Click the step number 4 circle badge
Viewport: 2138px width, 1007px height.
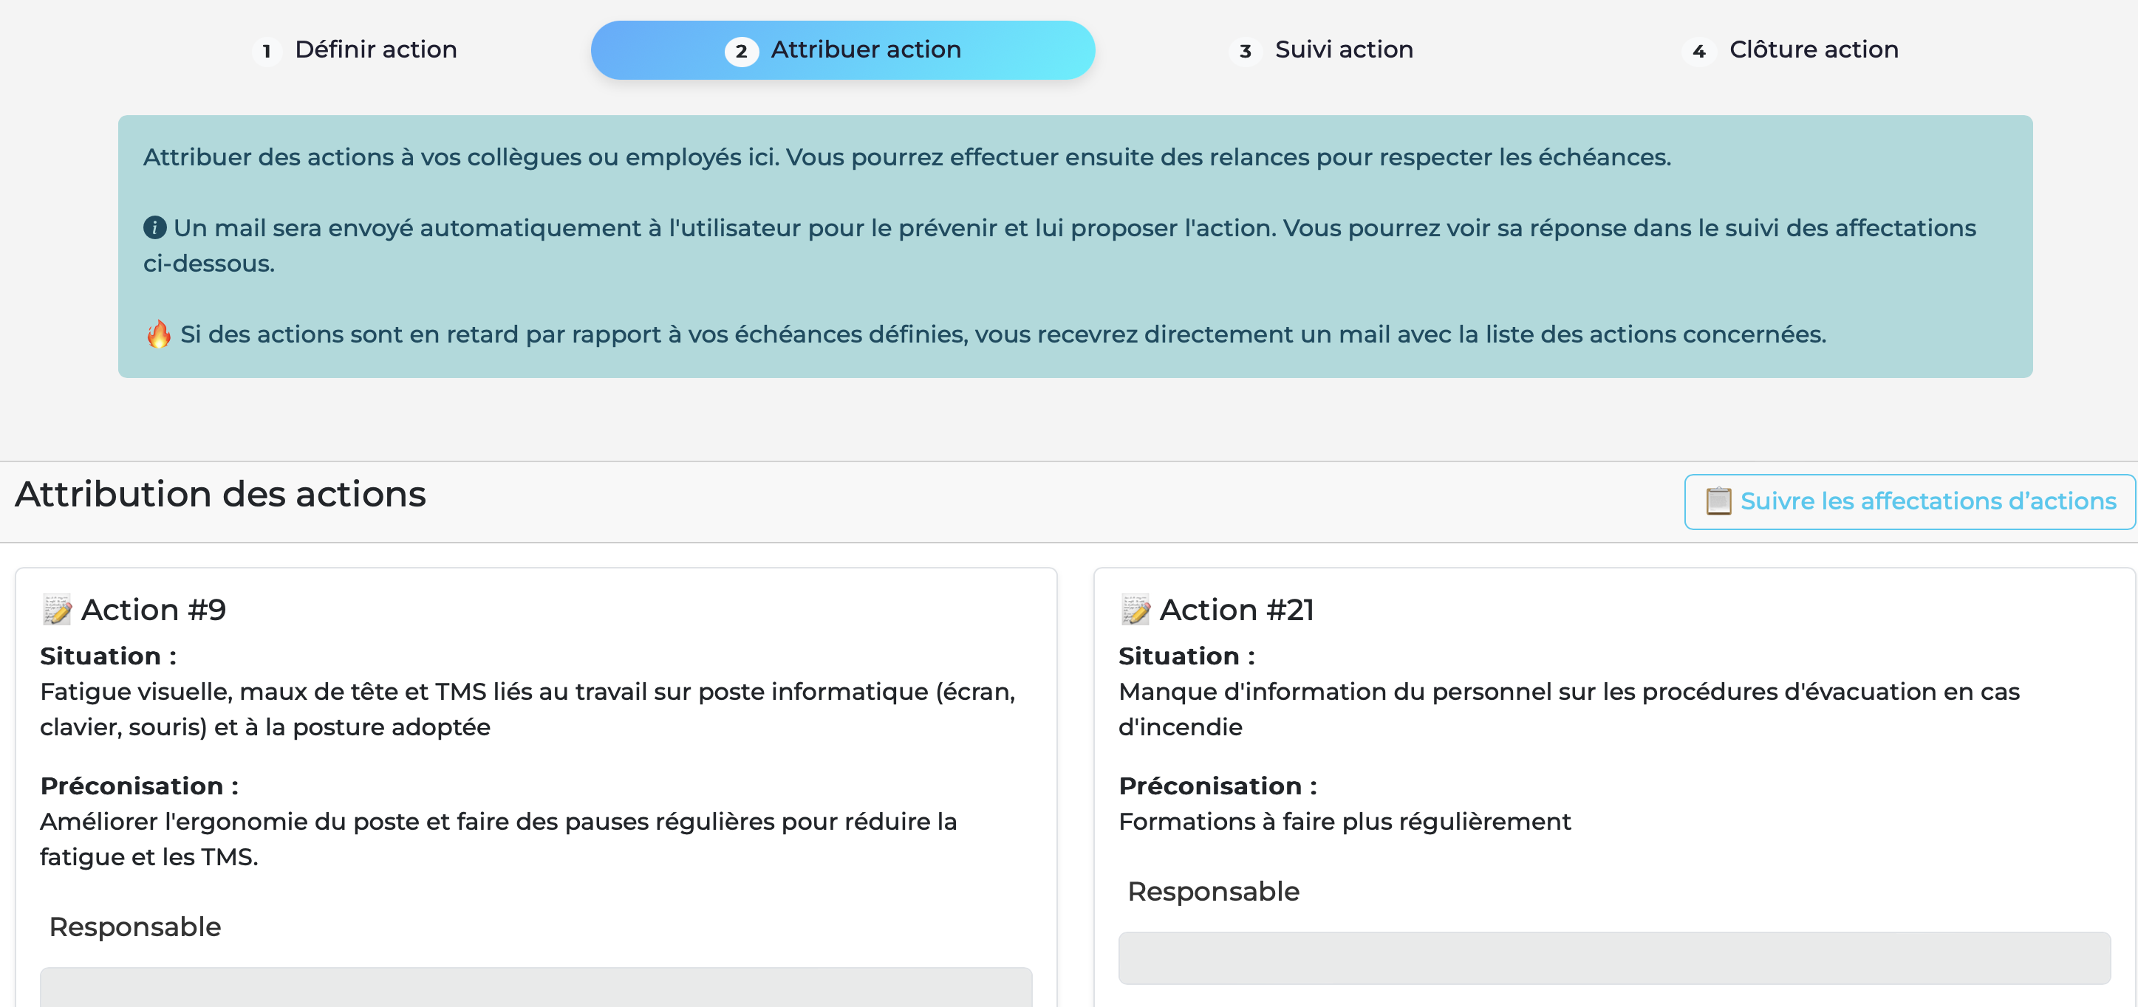click(1699, 52)
